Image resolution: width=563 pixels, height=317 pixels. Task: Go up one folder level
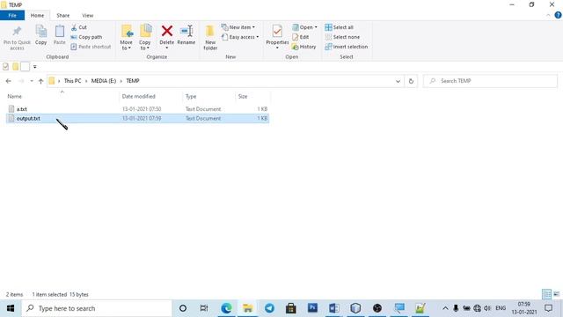pyautogui.click(x=41, y=81)
